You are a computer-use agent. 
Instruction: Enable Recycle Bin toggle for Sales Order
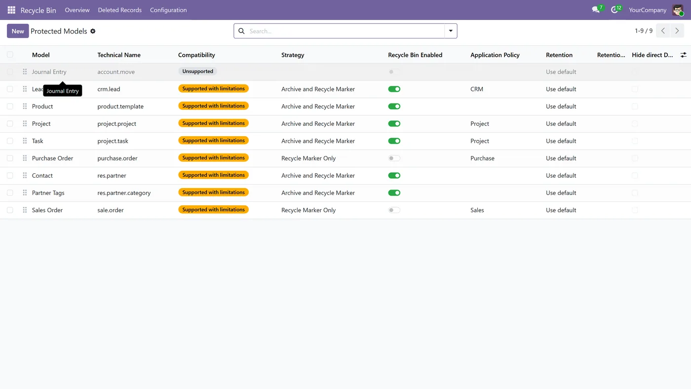[x=394, y=210]
